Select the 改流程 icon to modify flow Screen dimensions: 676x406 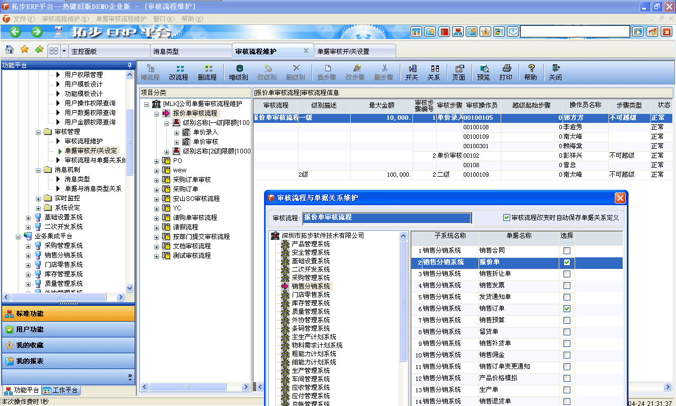[x=179, y=72]
